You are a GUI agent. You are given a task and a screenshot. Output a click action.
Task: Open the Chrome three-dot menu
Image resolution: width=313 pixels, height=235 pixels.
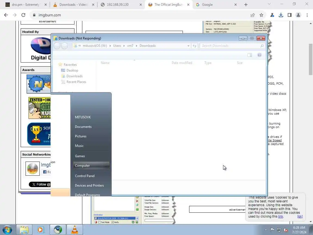(x=307, y=15)
